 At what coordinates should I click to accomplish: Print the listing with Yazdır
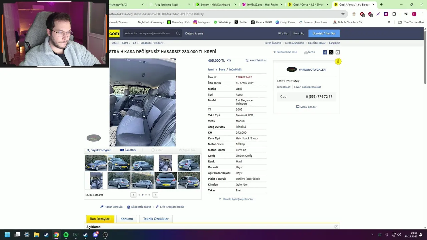(x=310, y=52)
